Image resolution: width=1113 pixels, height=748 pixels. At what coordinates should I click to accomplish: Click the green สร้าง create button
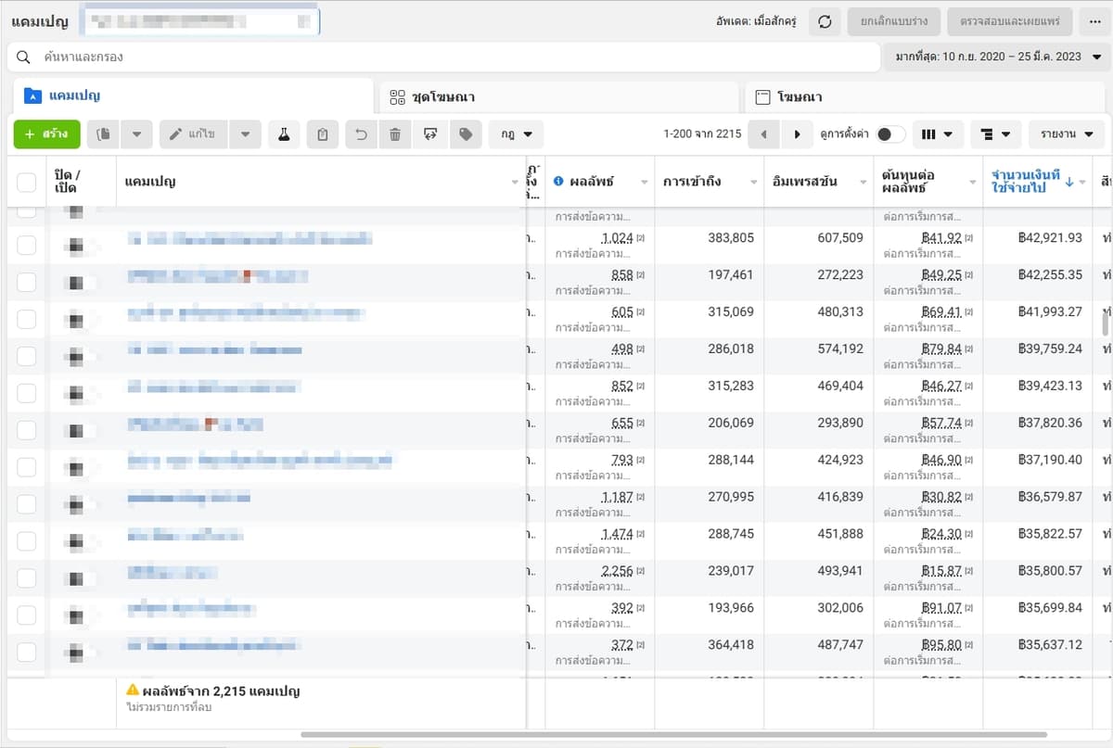click(47, 134)
